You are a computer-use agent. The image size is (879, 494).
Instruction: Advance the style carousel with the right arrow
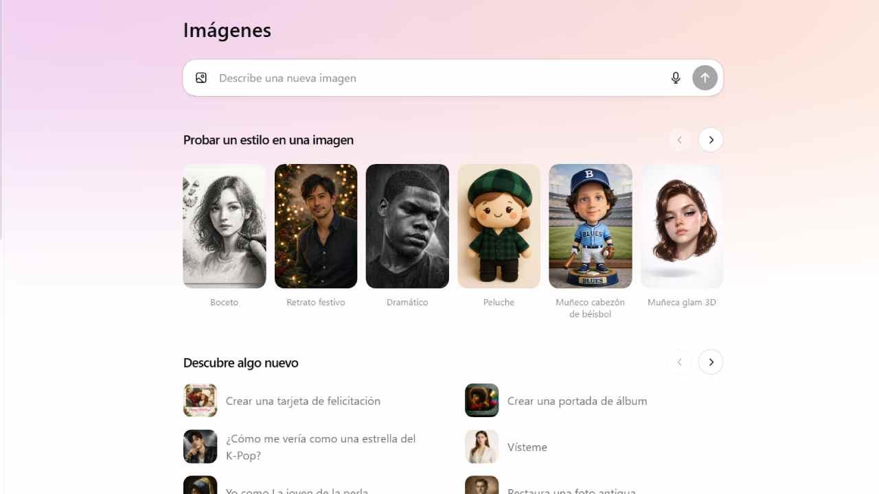click(711, 139)
